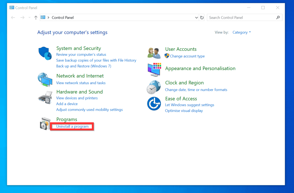Close the Control Panel window

pyautogui.click(x=278, y=8)
